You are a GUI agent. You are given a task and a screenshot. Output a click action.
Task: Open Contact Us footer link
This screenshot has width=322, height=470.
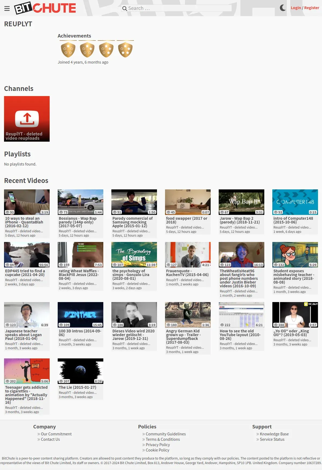pos(50,439)
